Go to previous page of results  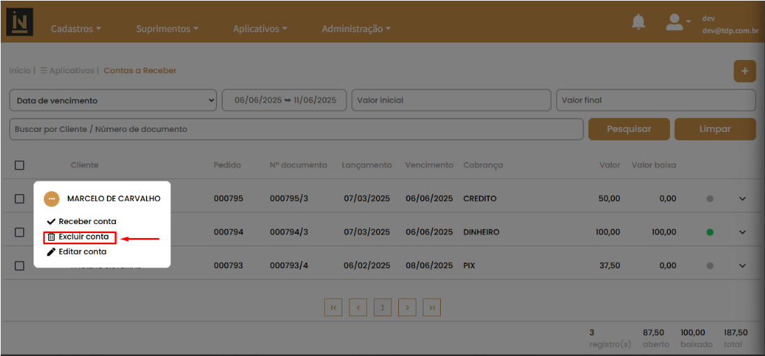pyautogui.click(x=358, y=308)
